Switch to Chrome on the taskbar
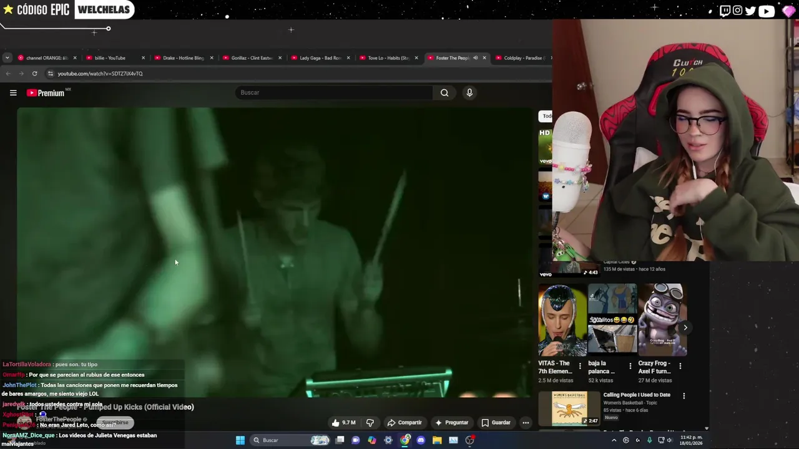 coord(405,440)
